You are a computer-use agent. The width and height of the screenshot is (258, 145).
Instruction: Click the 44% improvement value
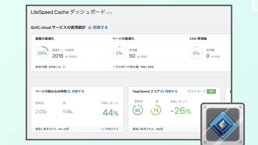point(111,113)
